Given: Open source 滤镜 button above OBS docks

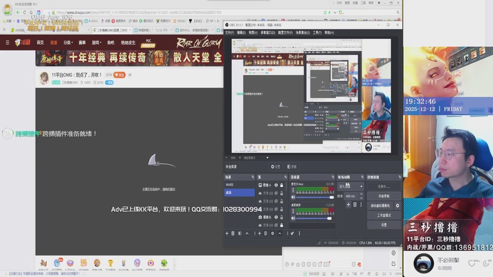Looking at the screenshot, I should click(291, 167).
